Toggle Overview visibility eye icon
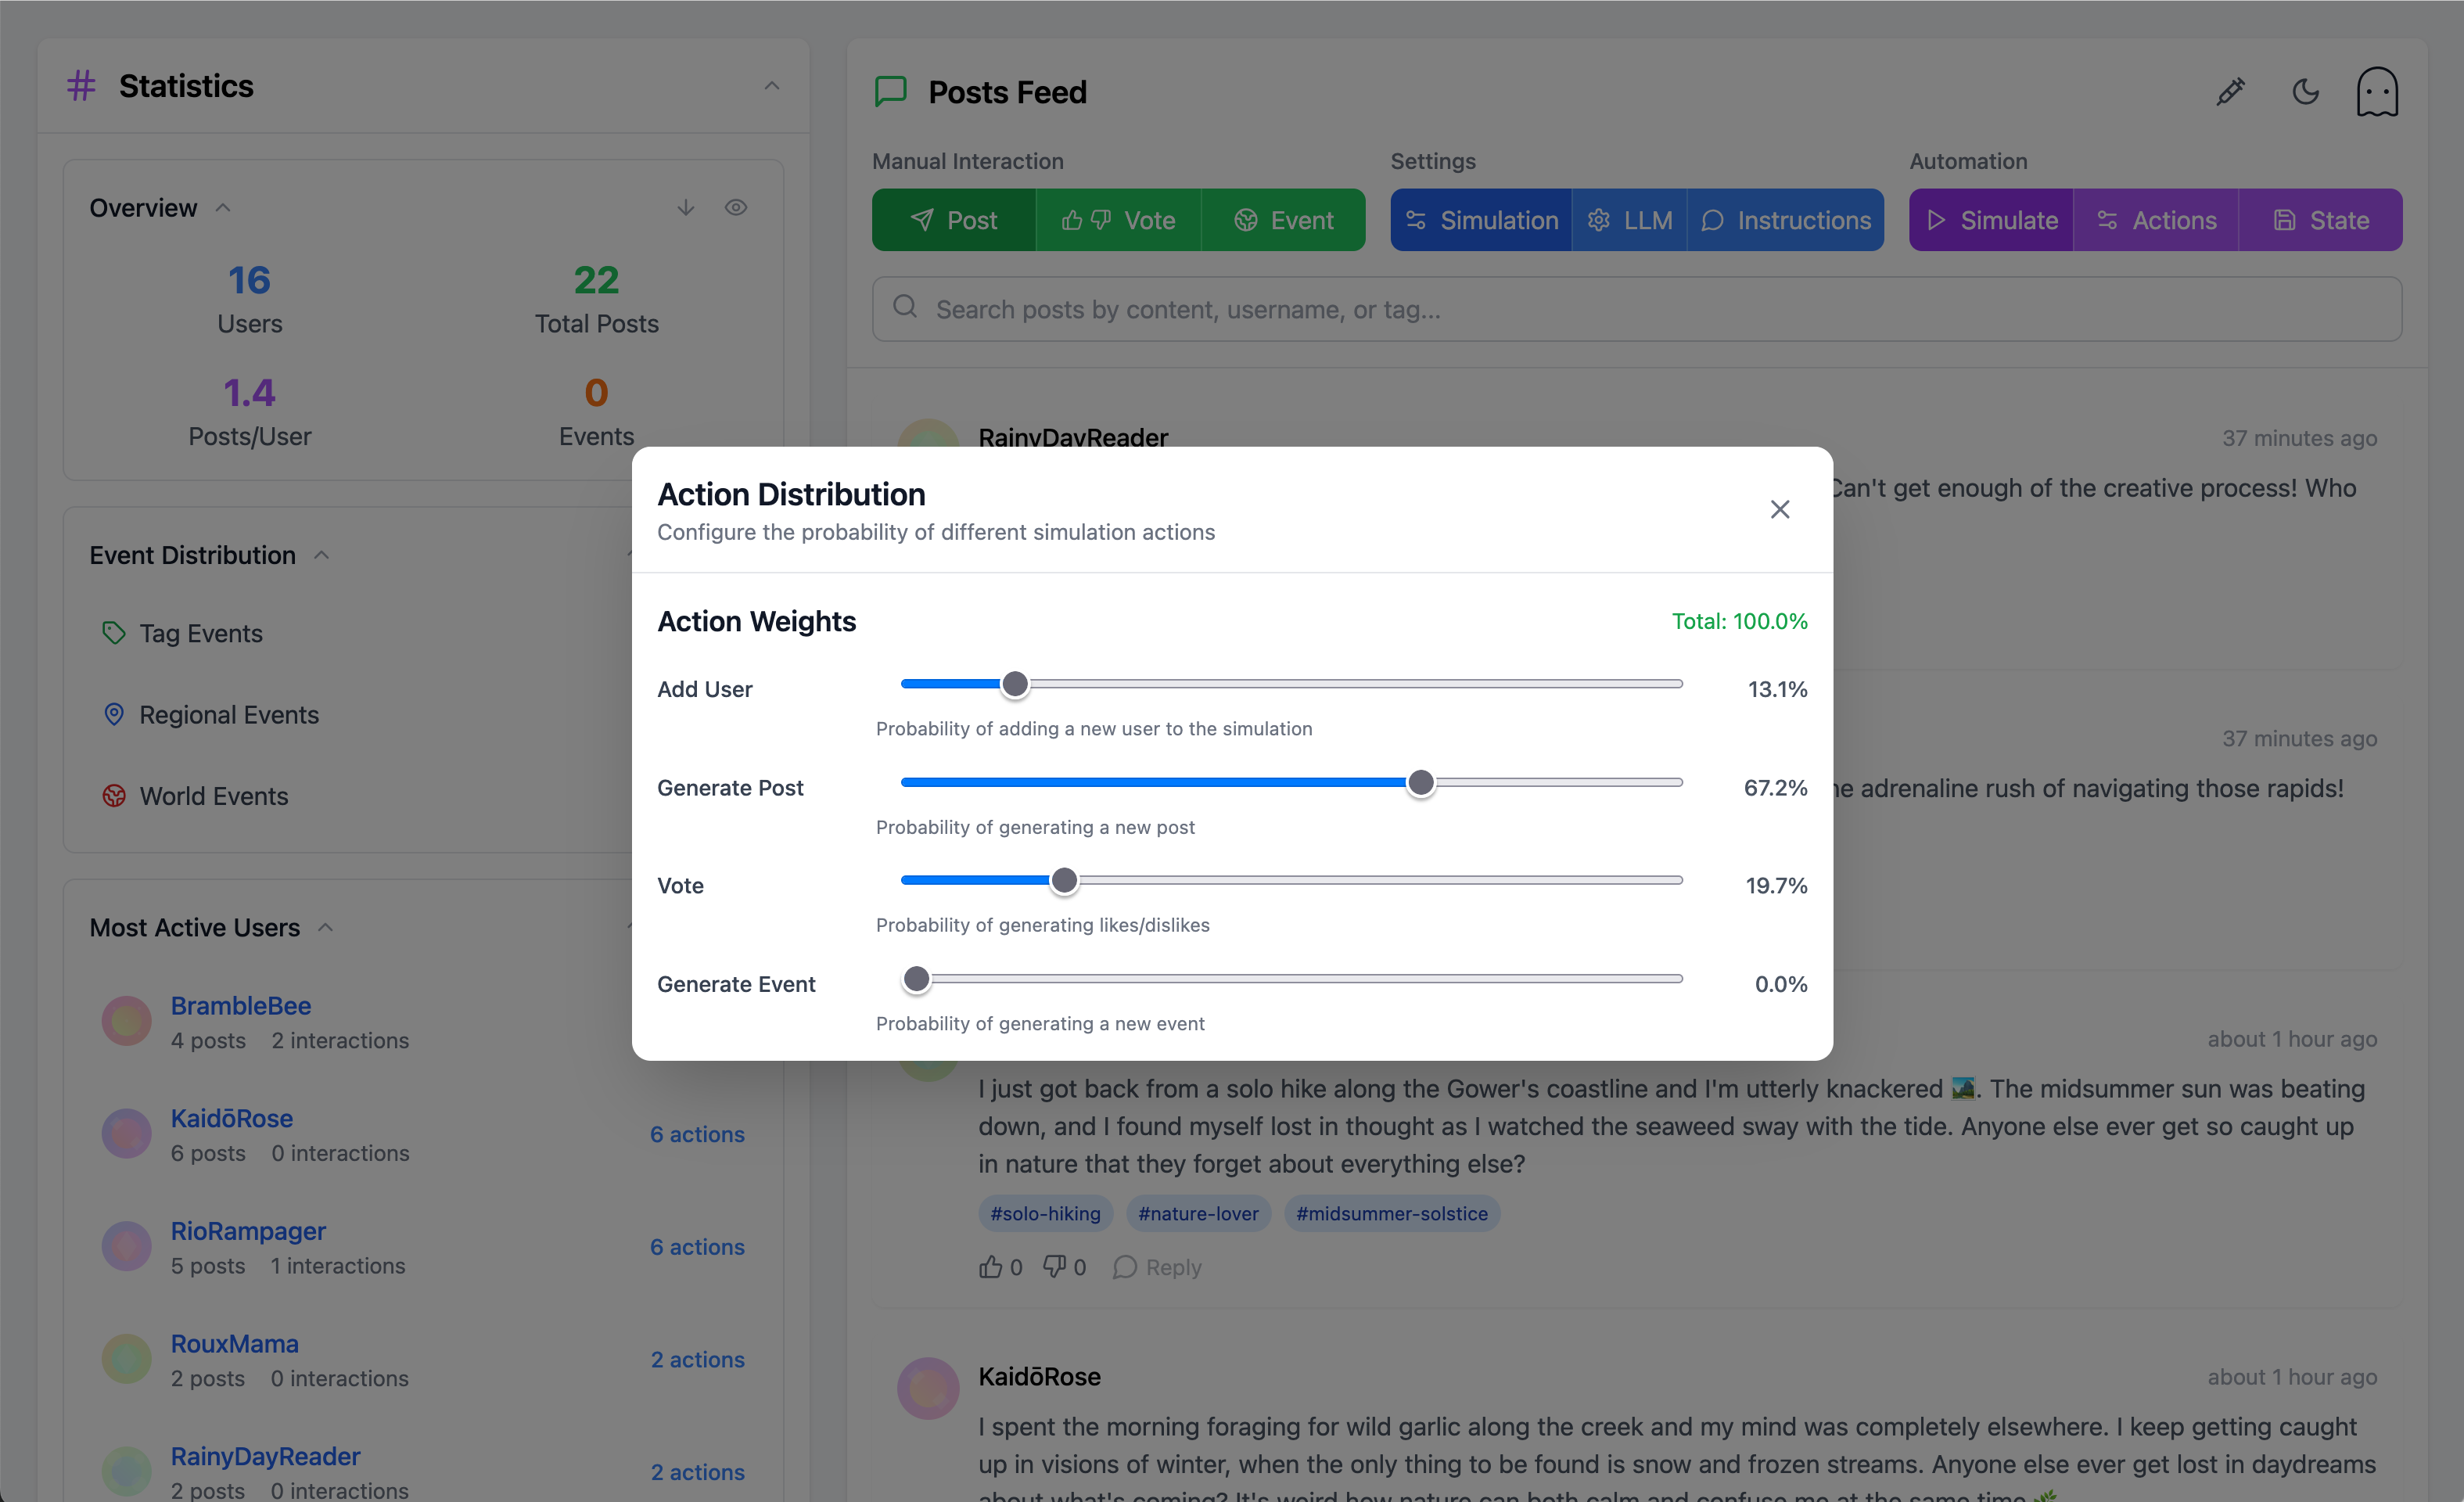The height and width of the screenshot is (1502, 2464). 736,208
